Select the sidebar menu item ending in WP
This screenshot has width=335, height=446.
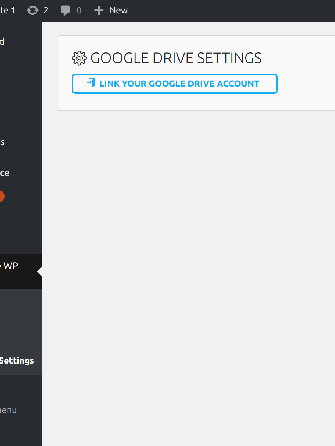pos(9,266)
